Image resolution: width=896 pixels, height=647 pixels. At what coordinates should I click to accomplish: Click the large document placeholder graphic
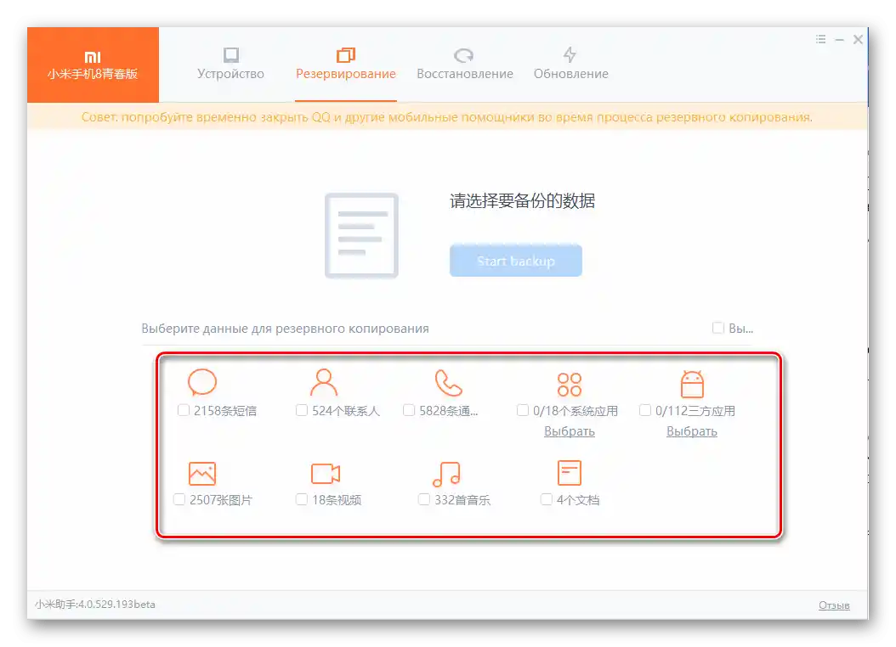click(361, 236)
